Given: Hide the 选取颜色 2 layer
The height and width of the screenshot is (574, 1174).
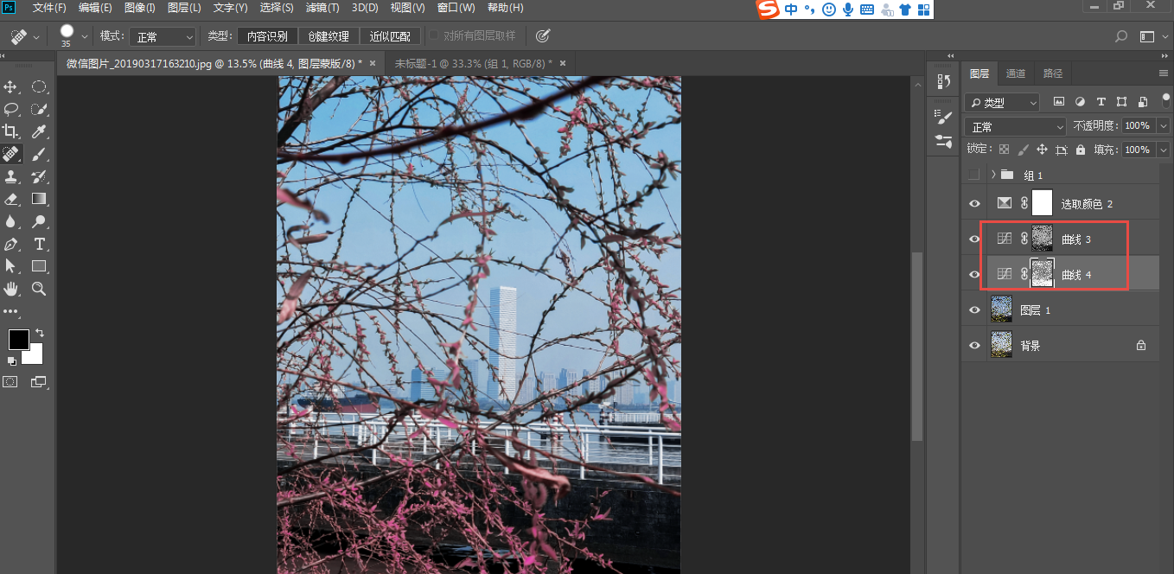Looking at the screenshot, I should click(975, 203).
